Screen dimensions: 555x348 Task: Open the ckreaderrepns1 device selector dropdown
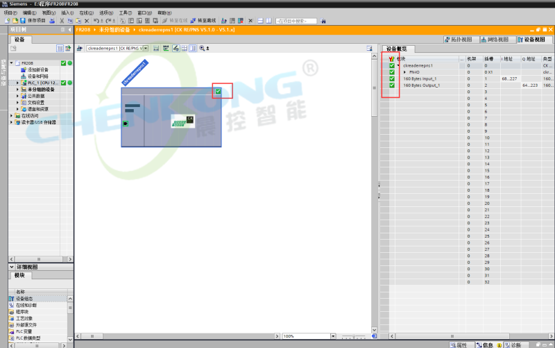click(145, 49)
